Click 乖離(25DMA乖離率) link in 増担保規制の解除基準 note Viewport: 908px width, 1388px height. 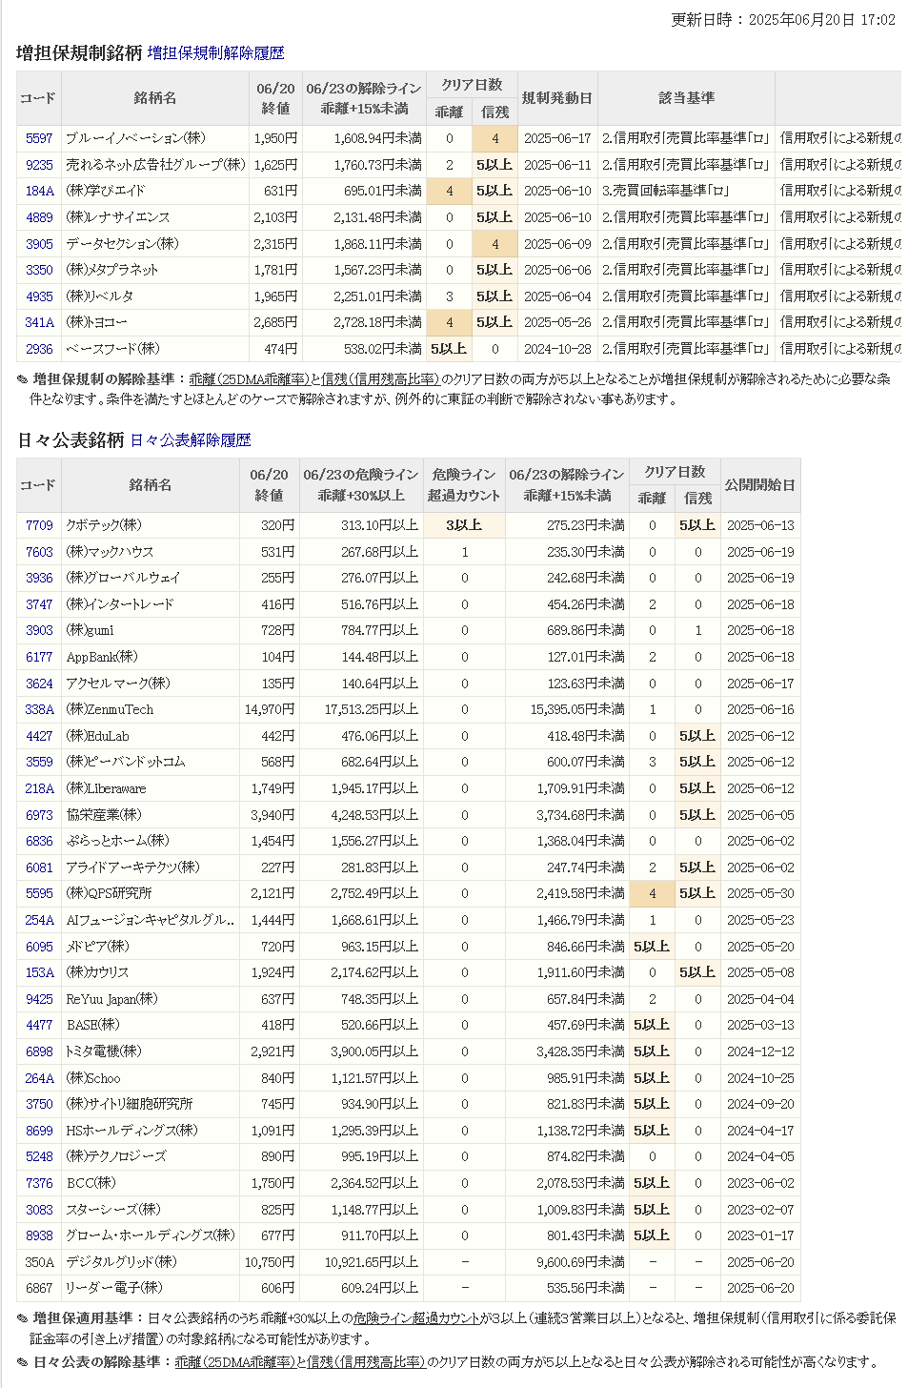[252, 379]
